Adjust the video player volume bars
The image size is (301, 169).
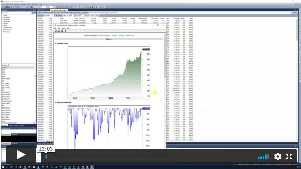(x=263, y=157)
